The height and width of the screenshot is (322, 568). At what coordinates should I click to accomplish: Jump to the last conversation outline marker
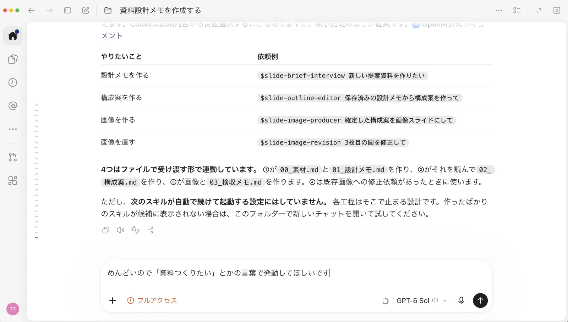[x=37, y=238]
